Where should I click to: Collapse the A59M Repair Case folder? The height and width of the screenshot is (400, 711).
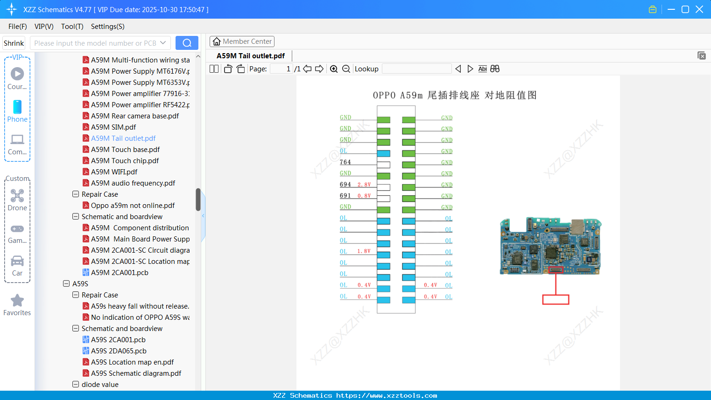coord(76,194)
